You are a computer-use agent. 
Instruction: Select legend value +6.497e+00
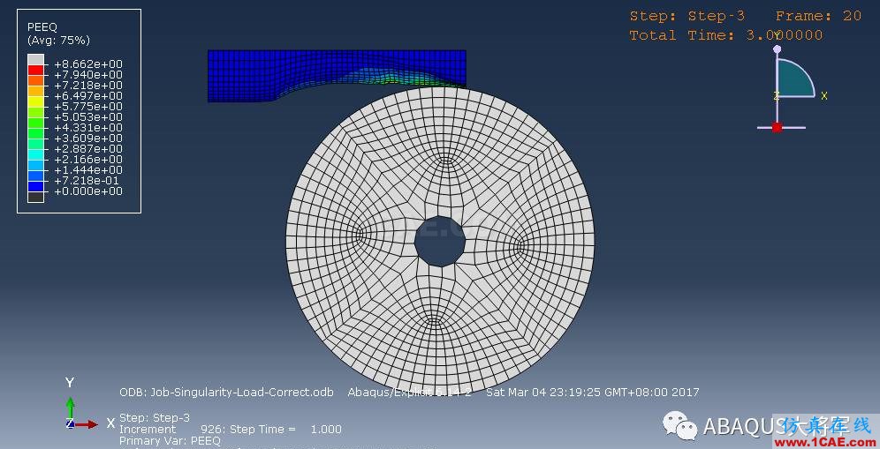tap(88, 96)
